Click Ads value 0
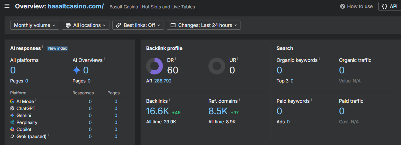The width and height of the screenshot is (401, 145). point(288,122)
